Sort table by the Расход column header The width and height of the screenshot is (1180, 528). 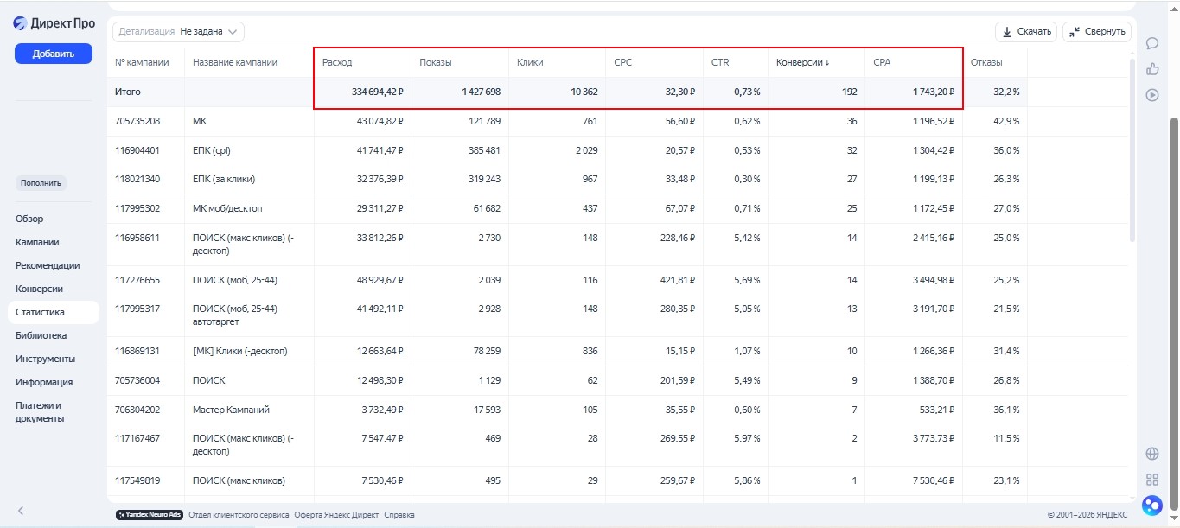pos(337,62)
